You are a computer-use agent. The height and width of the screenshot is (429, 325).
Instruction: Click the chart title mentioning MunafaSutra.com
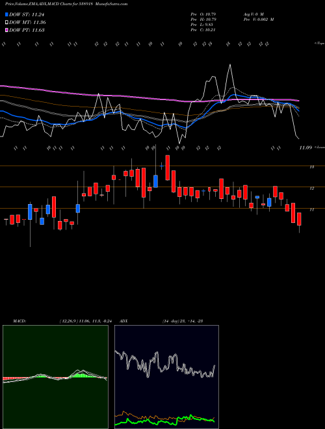click(x=66, y=5)
